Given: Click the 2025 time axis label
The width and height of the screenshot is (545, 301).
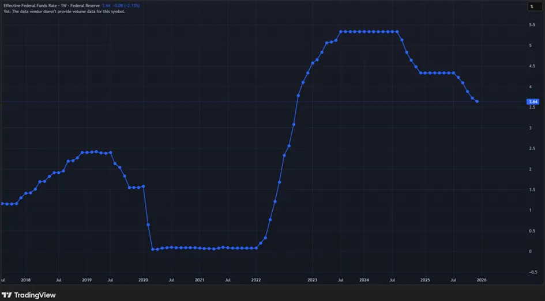Looking at the screenshot, I should click(x=424, y=280).
